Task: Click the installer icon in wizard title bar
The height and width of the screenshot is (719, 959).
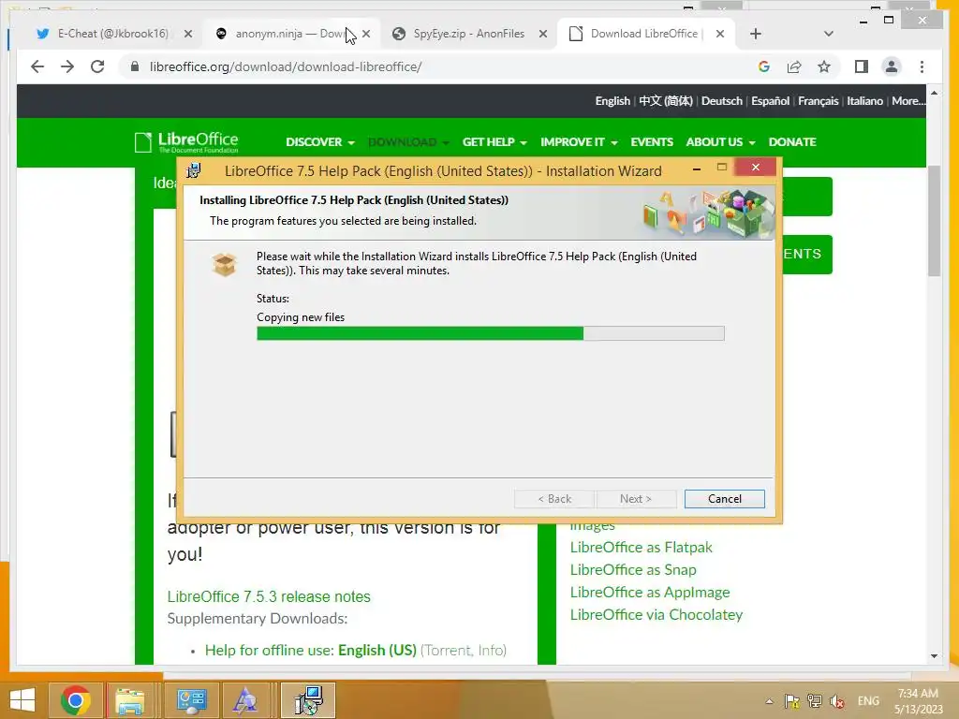Action: [x=194, y=170]
